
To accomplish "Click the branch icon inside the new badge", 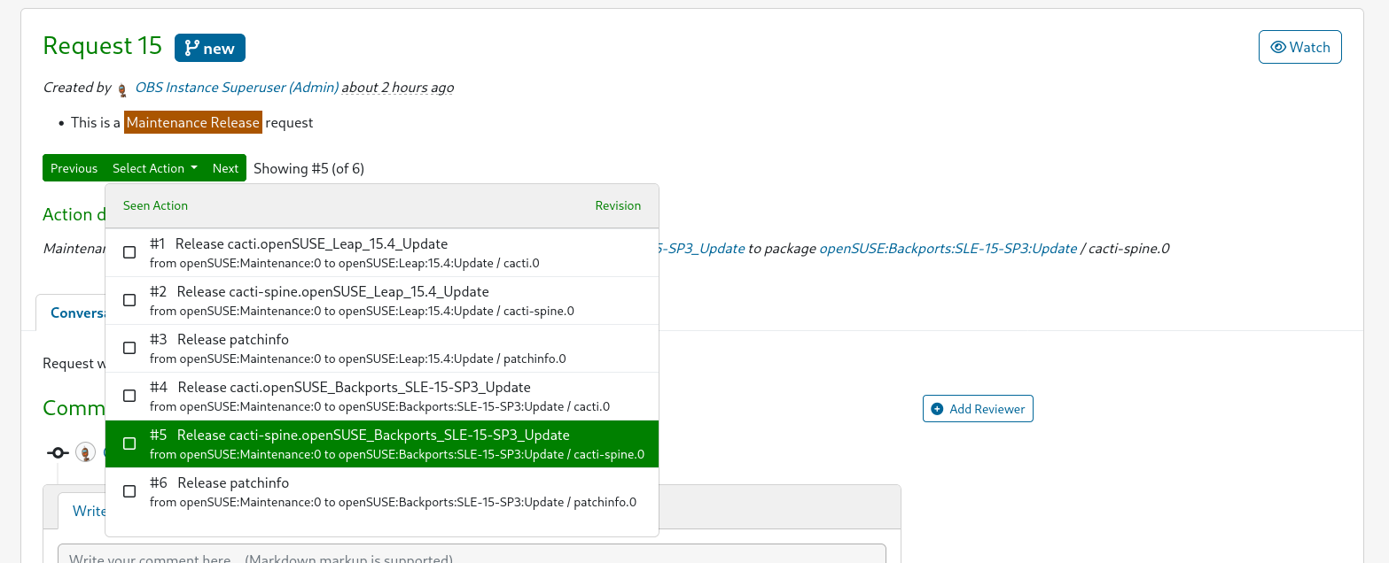I will pyautogui.click(x=191, y=47).
